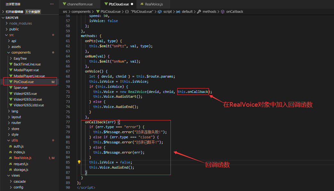The image size is (334, 191).
Task: Open the explorer panel more actions ellipsis
Action: (52, 4)
